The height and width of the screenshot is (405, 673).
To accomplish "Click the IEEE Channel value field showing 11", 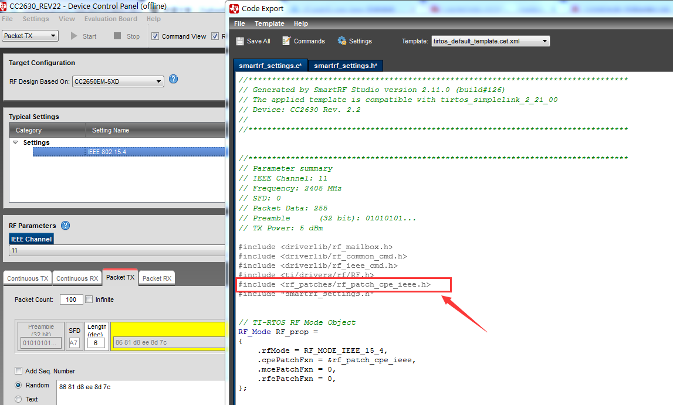I will (x=117, y=250).
